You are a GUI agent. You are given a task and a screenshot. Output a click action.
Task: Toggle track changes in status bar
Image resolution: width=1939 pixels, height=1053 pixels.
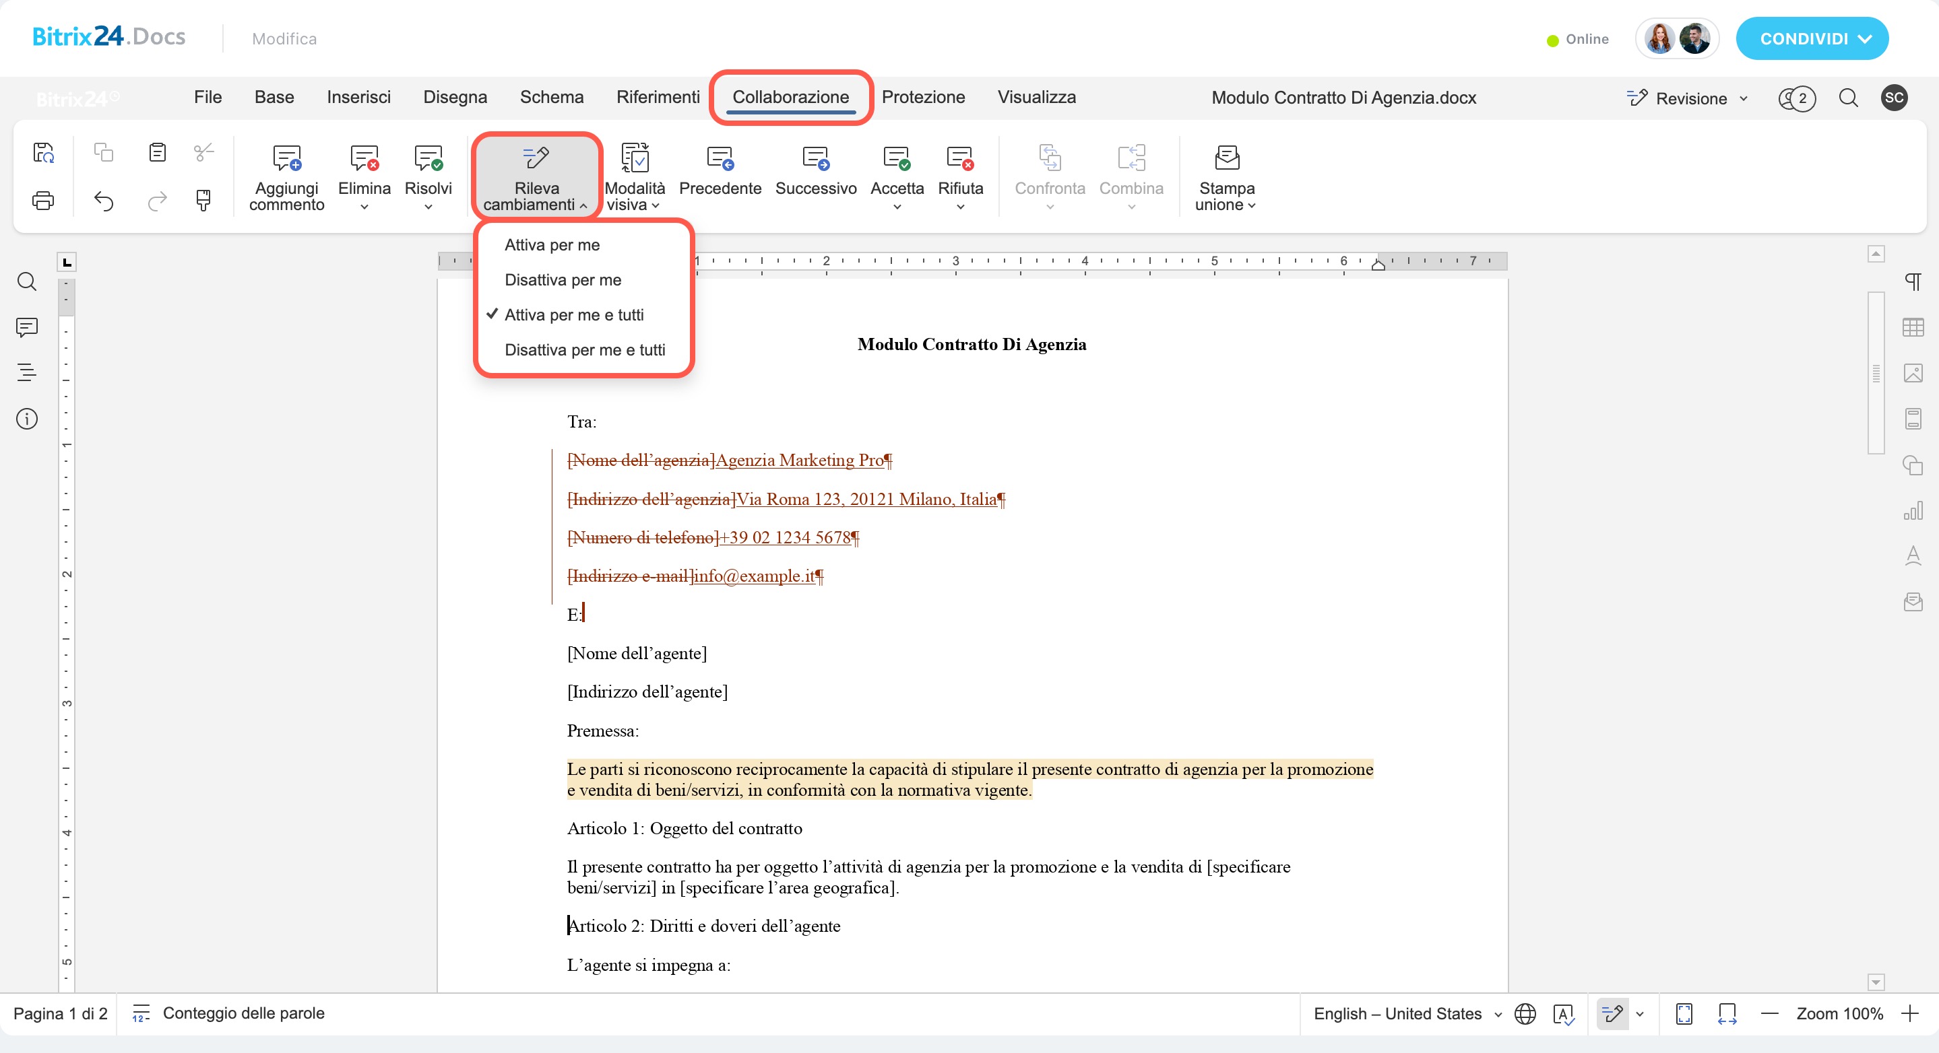(x=1612, y=1014)
